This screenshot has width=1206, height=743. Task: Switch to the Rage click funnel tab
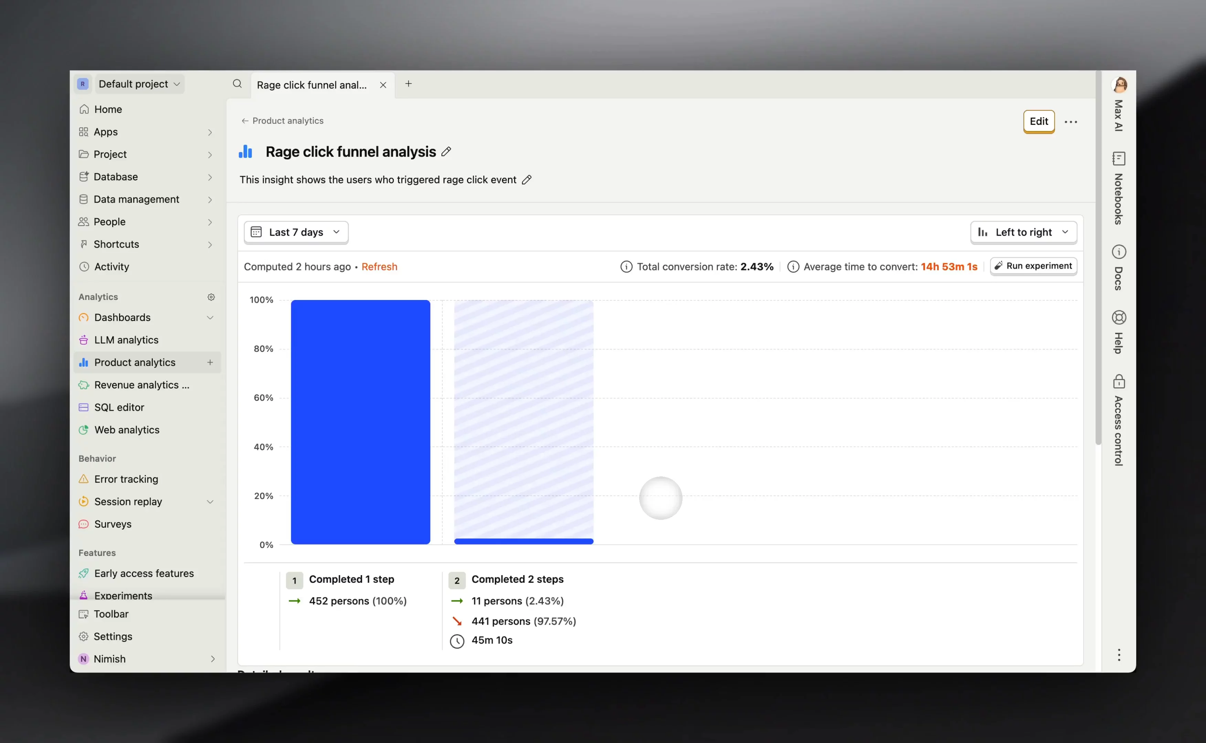(x=312, y=85)
